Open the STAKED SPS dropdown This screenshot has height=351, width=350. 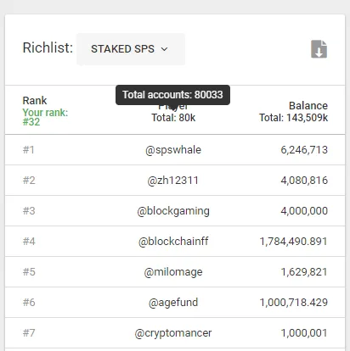[x=131, y=49]
